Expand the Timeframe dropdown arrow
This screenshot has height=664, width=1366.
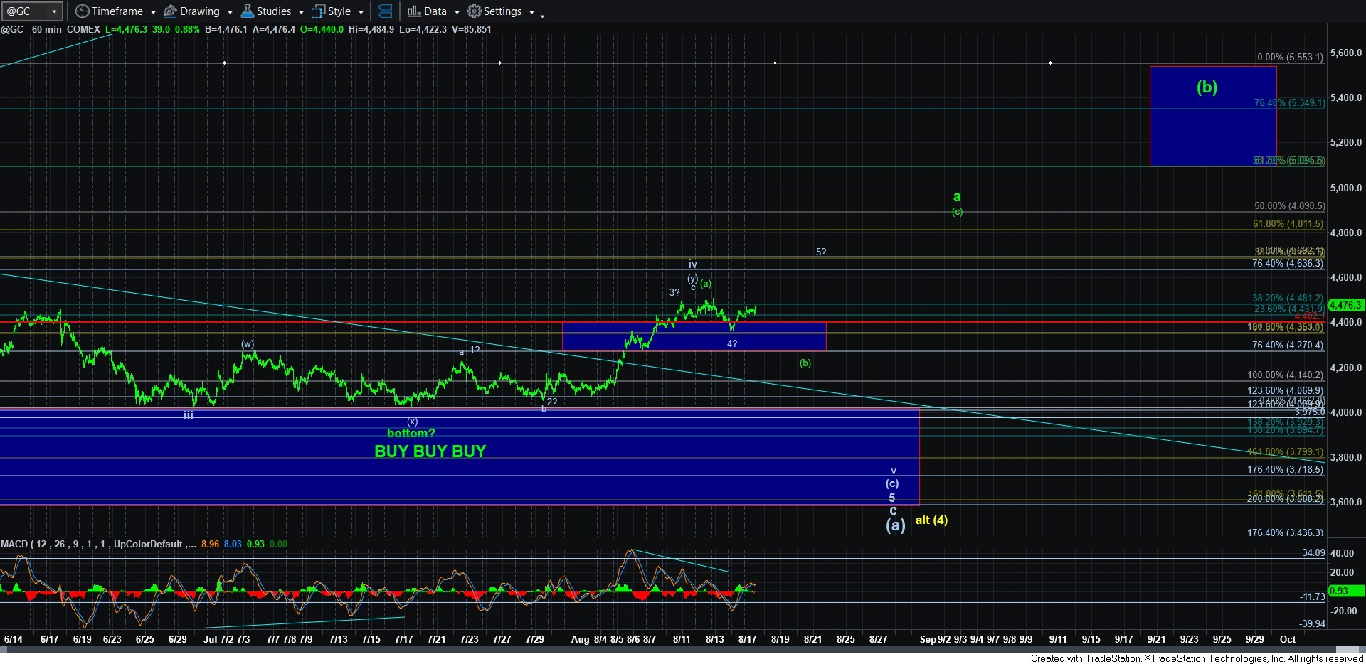pos(153,12)
